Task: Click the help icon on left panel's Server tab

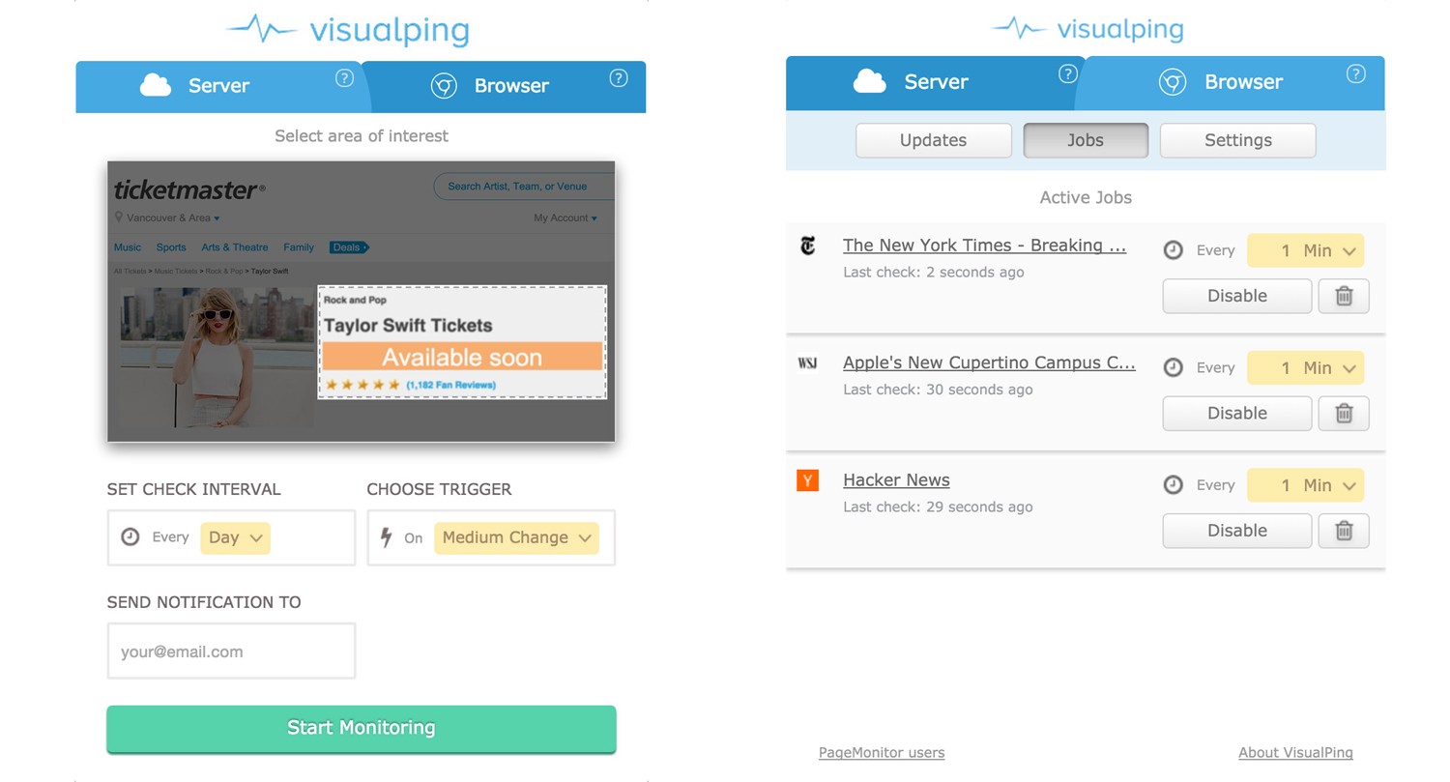Action: [344, 78]
